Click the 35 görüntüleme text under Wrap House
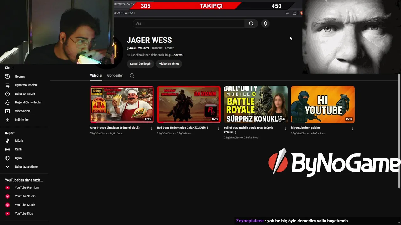The width and height of the screenshot is (401, 225). 99,133
